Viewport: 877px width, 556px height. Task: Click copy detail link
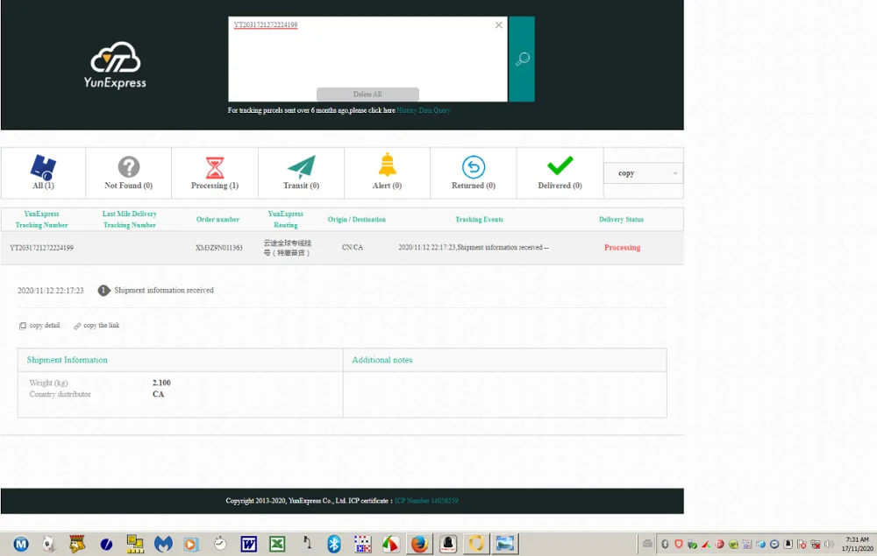coord(39,326)
